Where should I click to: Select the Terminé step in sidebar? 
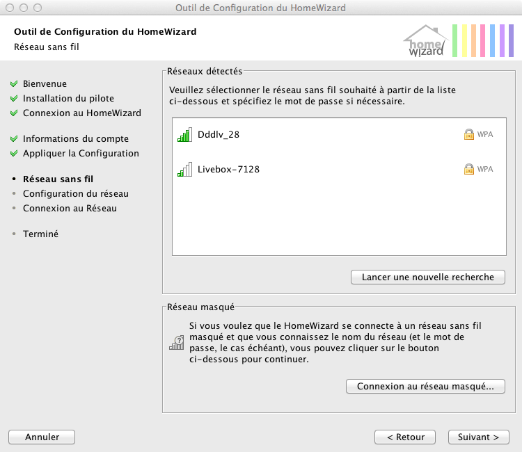click(40, 234)
